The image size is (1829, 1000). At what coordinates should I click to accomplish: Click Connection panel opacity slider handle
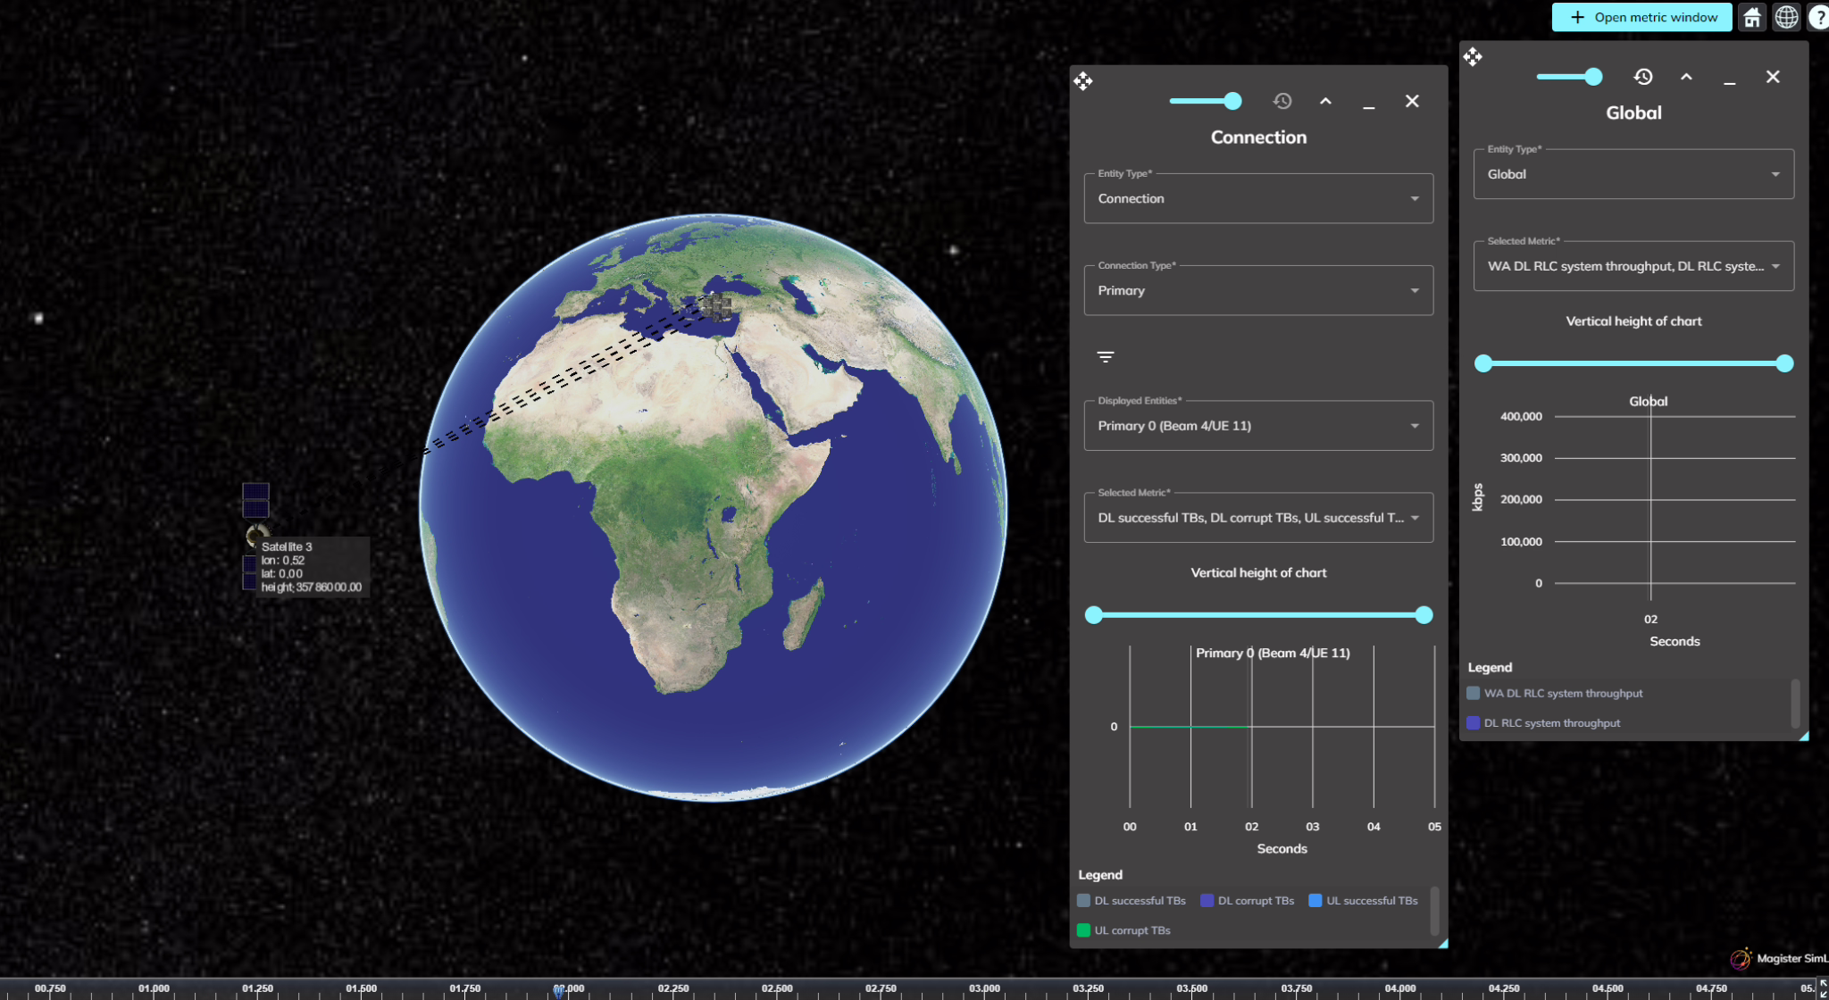point(1232,101)
